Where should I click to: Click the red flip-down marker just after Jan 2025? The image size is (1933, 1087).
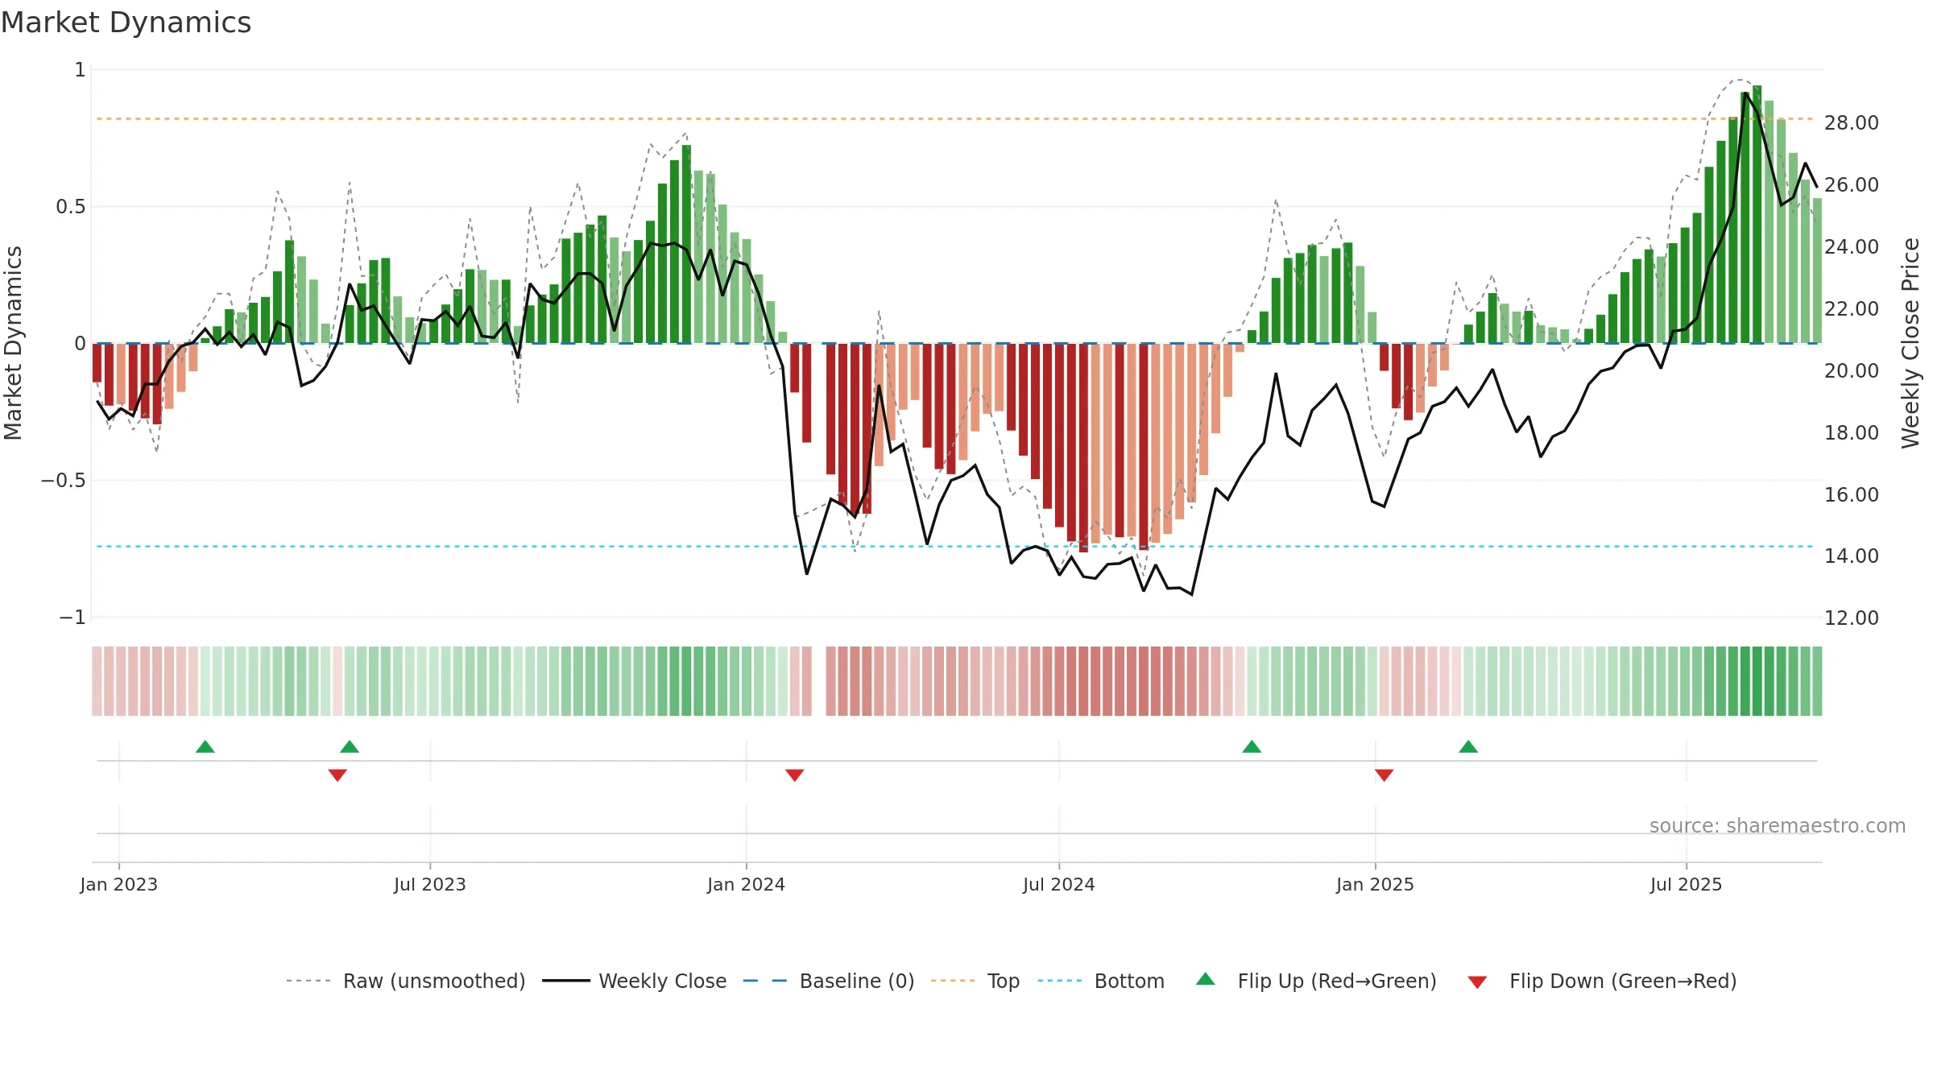pos(1384,775)
